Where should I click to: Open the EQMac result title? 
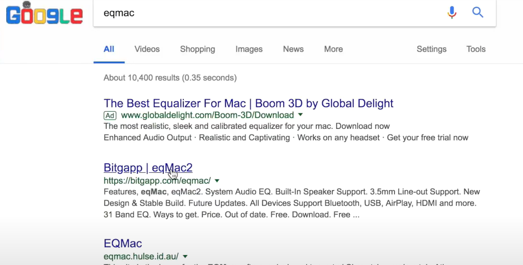coord(123,244)
